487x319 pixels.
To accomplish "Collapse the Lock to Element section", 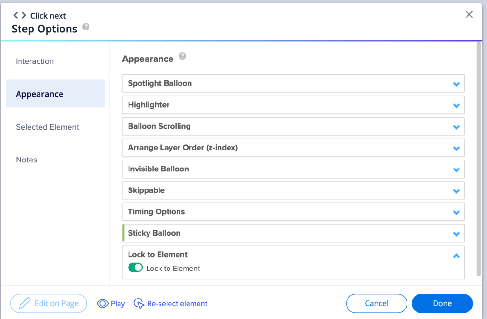I will 456,256.
